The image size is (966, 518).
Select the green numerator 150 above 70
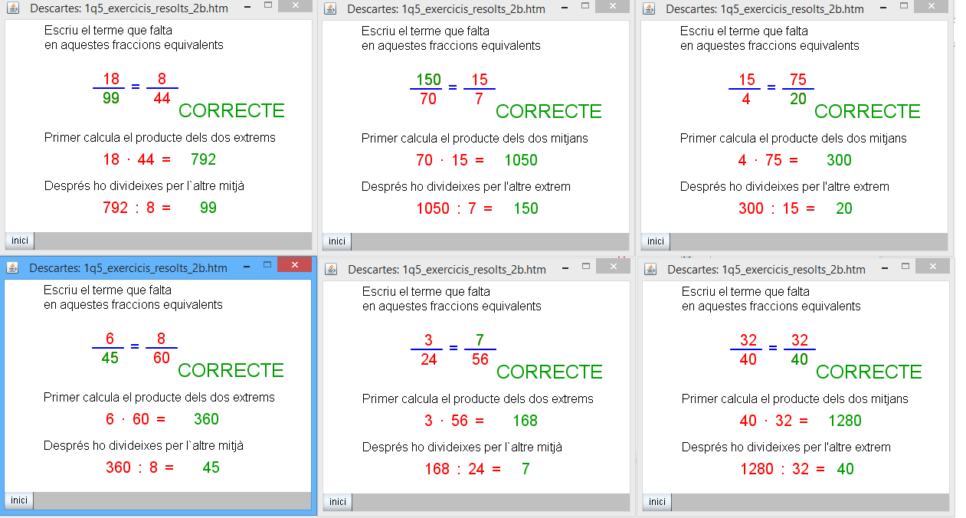(x=428, y=80)
